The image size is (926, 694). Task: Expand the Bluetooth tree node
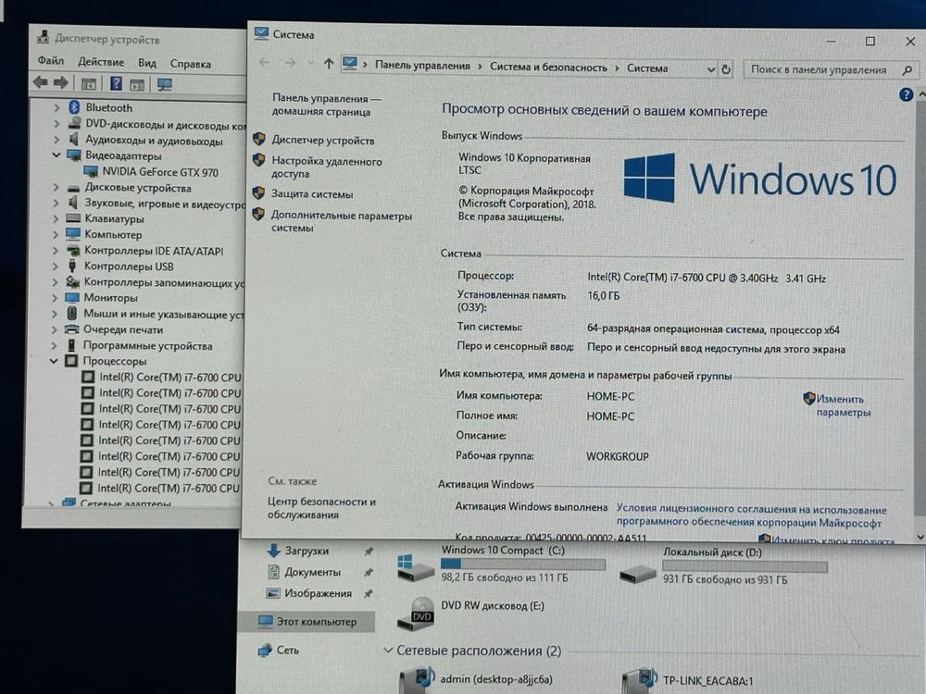56,107
